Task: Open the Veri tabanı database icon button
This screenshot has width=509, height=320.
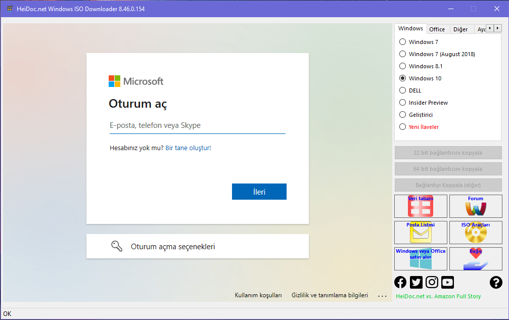Action: (421, 206)
